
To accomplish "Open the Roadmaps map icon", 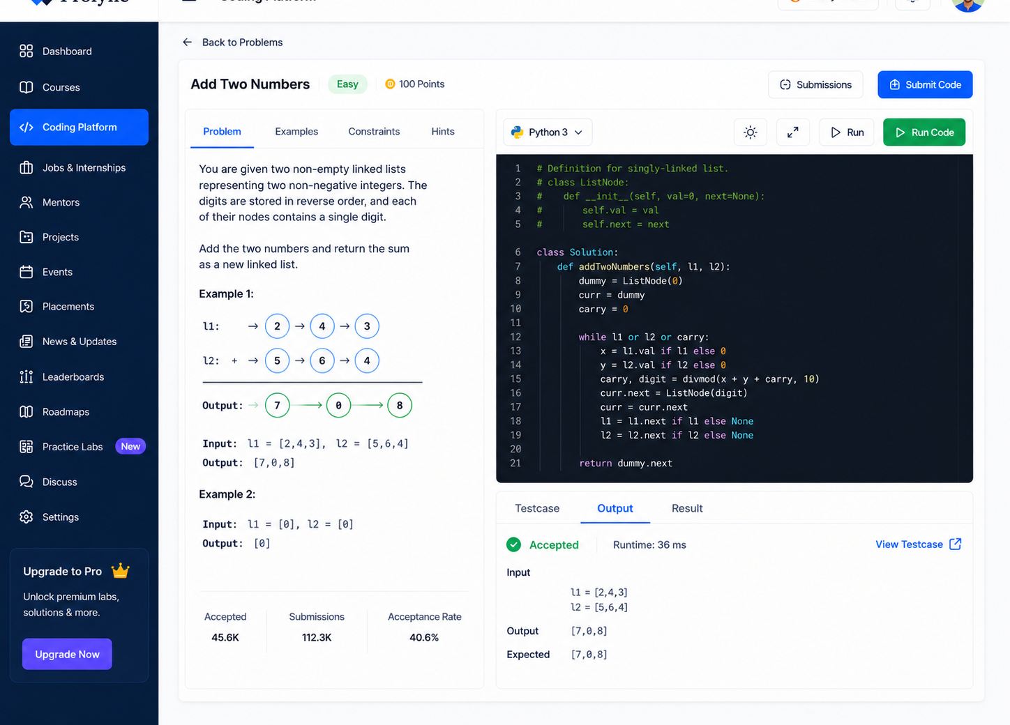I will pos(27,411).
